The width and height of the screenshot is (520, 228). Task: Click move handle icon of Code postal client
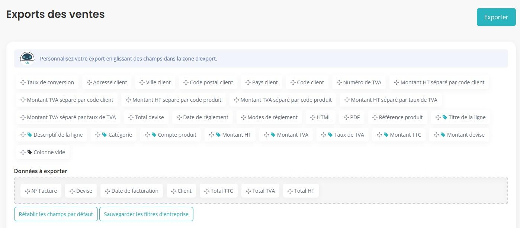[186, 82]
